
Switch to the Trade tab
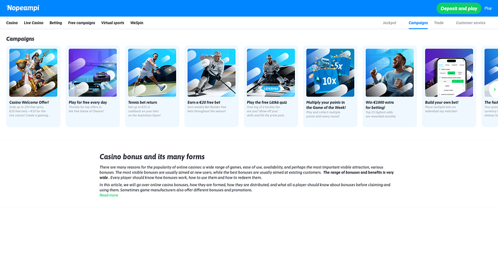439,23
